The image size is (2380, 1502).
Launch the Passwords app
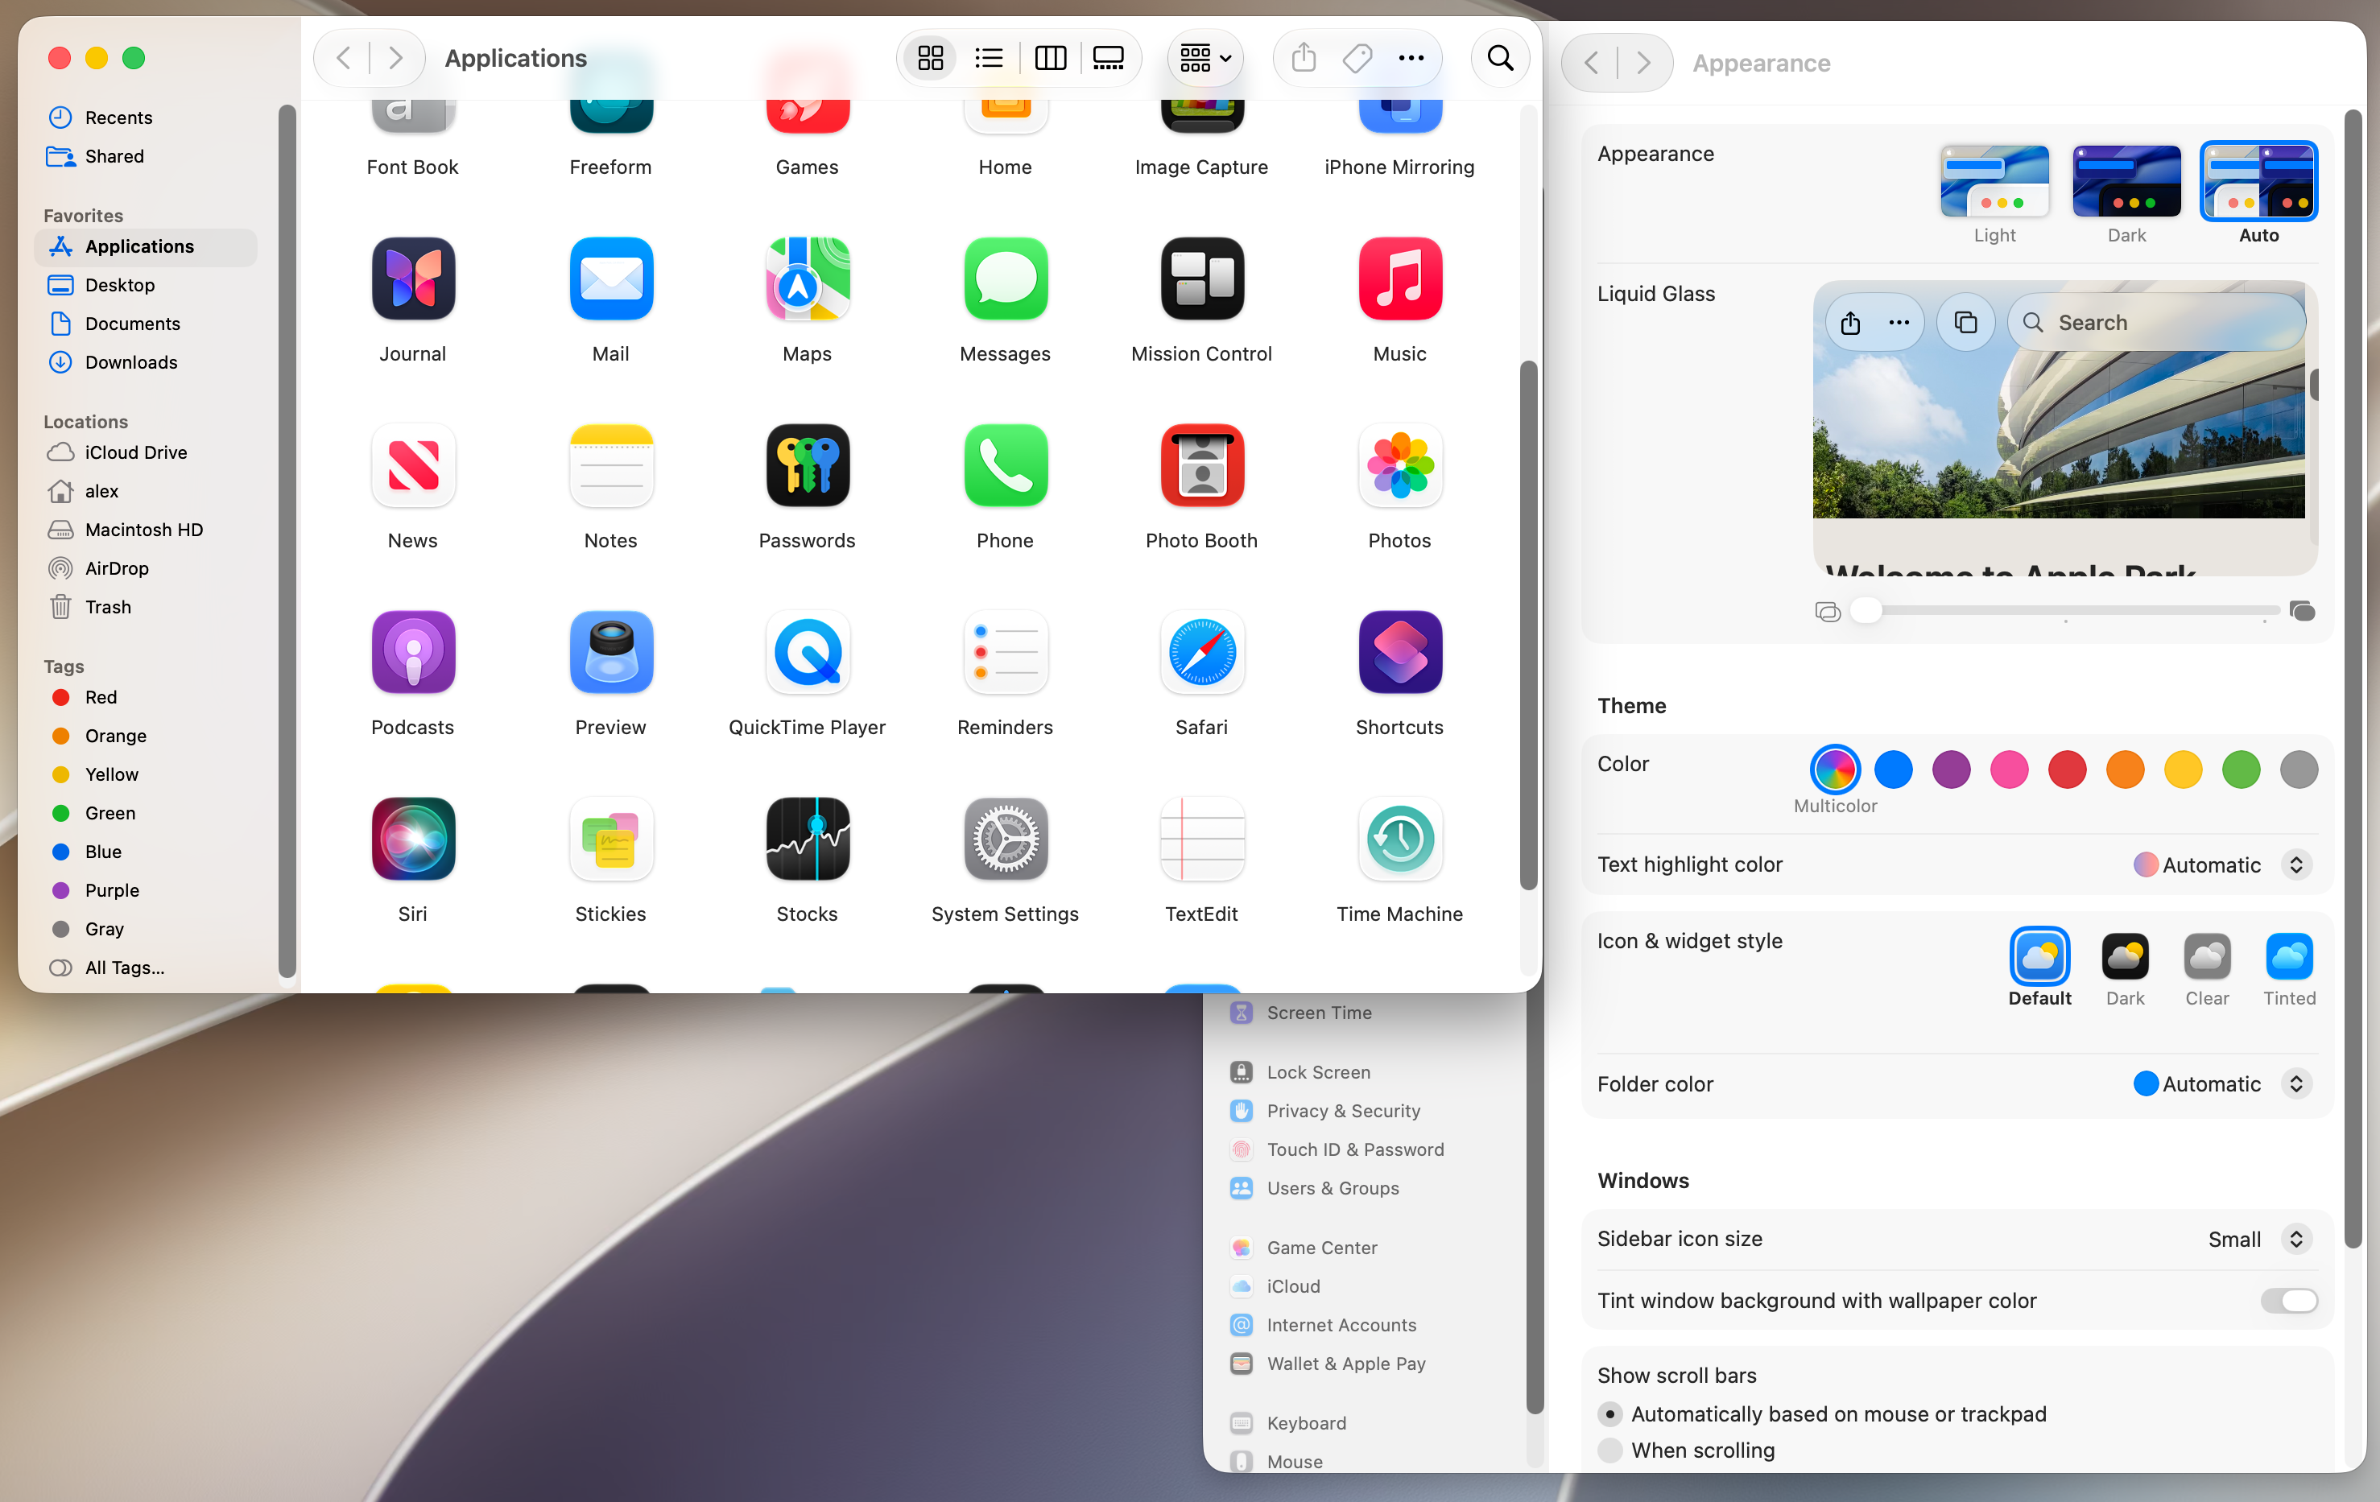tap(808, 465)
